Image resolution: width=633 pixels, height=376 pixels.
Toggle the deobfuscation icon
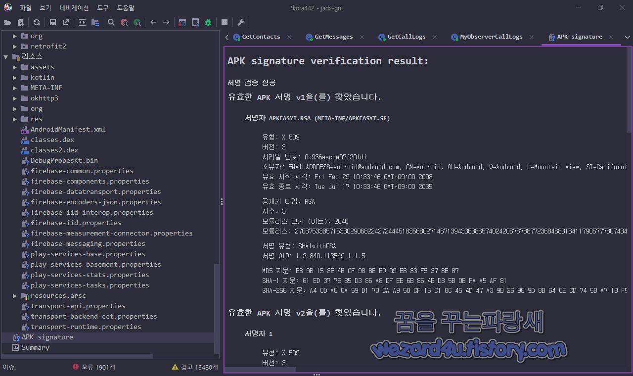click(182, 22)
